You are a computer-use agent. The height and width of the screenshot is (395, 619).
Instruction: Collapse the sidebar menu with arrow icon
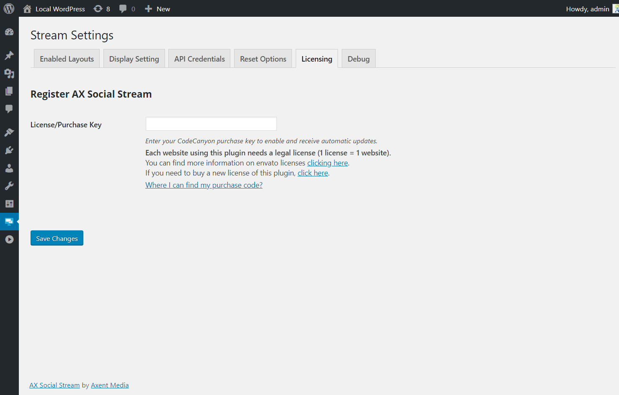pos(9,240)
